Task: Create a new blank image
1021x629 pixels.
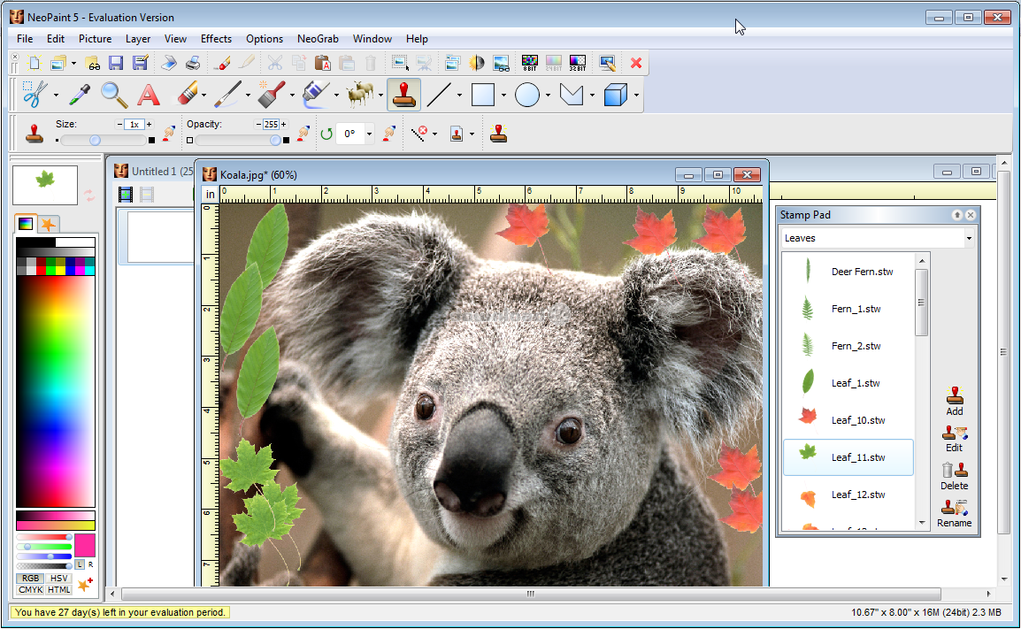Action: pos(35,63)
